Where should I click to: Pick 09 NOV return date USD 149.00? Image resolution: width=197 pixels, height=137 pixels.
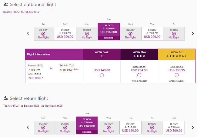click(x=130, y=127)
